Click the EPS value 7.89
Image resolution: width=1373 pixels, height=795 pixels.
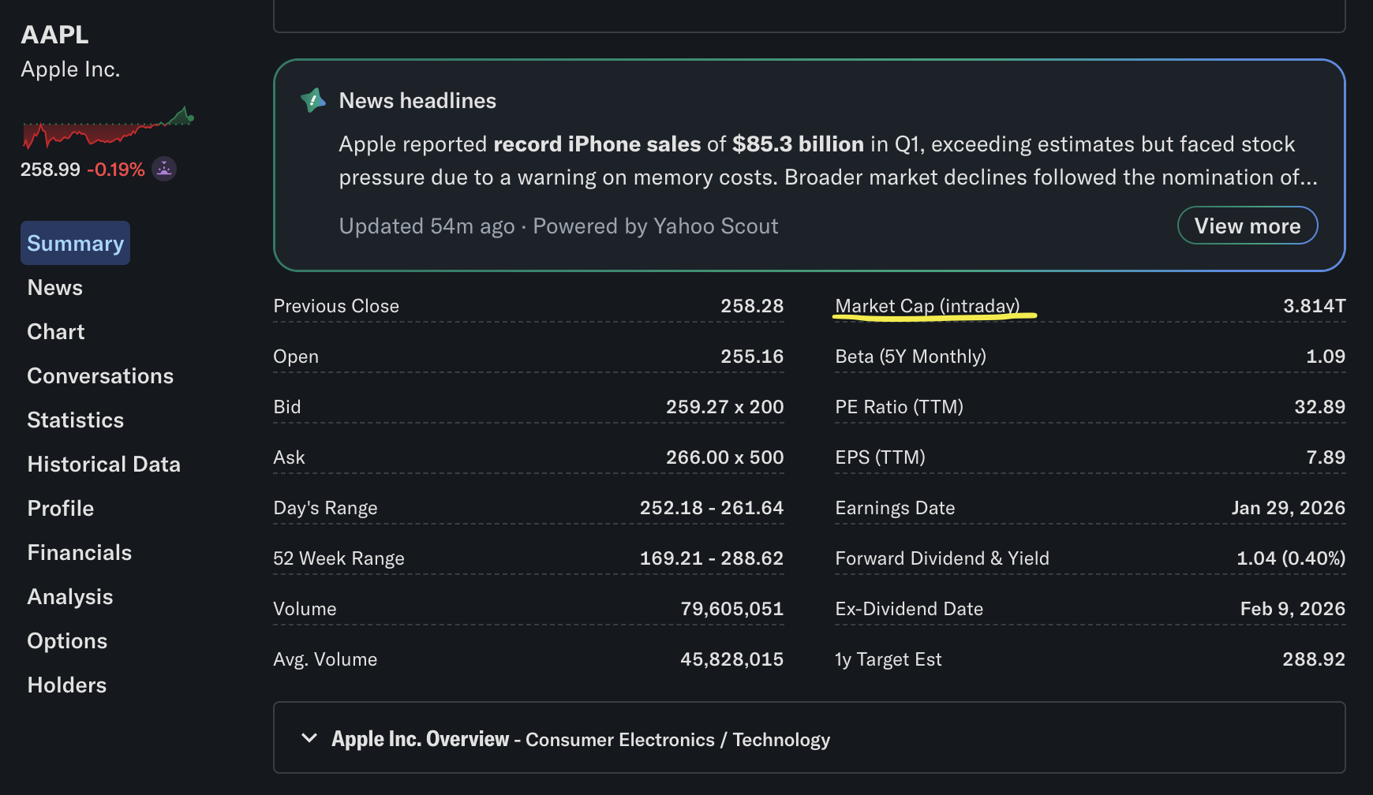coord(1326,457)
